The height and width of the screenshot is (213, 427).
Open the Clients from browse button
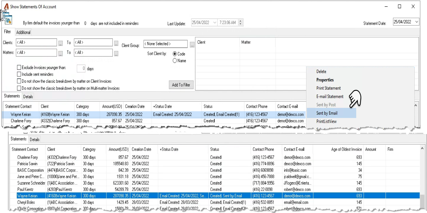[60, 43]
